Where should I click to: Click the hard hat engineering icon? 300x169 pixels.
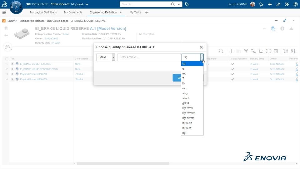click(x=7, y=47)
